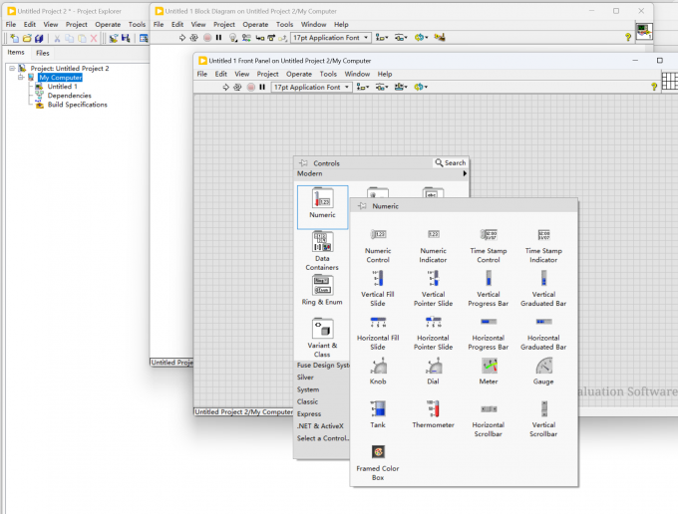Select Build Specifications in project tree
This screenshot has width=678, height=514.
(78, 105)
